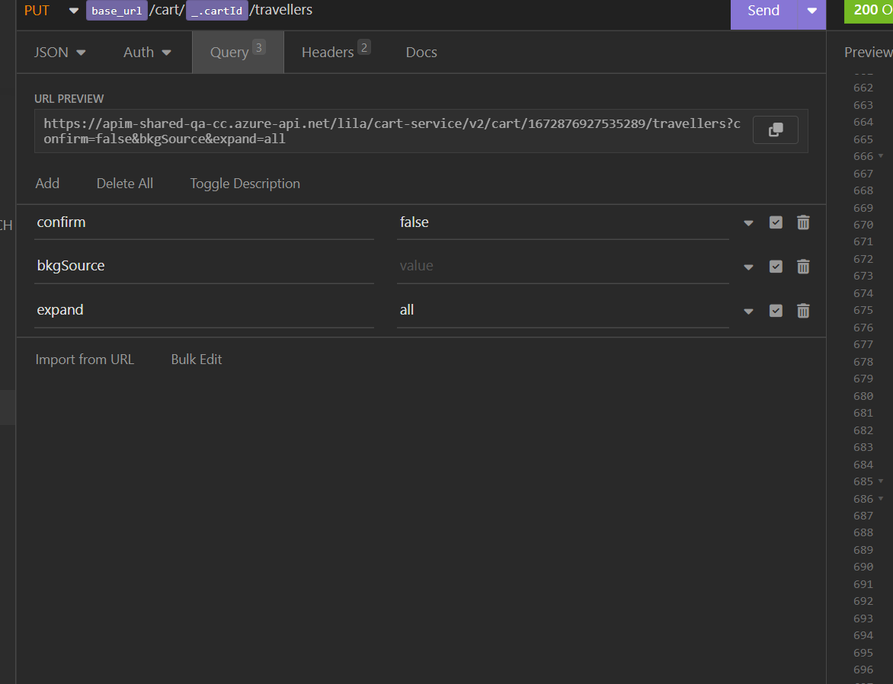
Task: Open options dropdown for the expand parameter
Action: tap(748, 310)
